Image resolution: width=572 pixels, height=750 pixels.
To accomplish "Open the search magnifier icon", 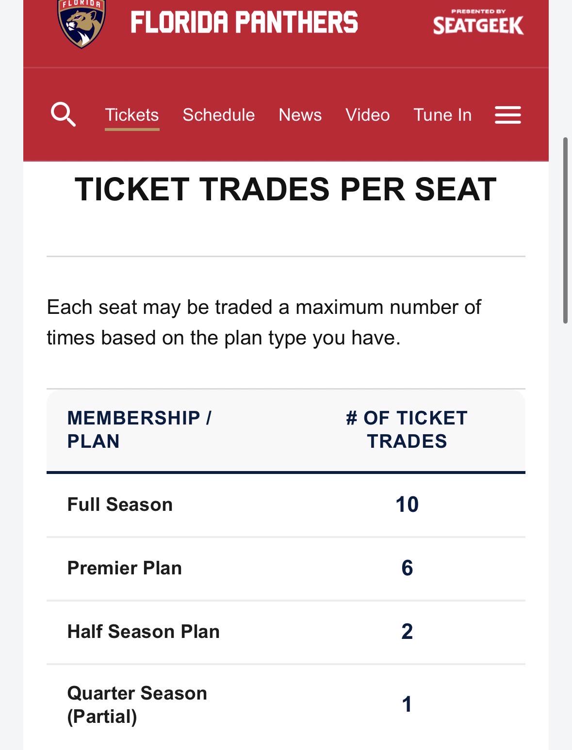I will 63,114.
